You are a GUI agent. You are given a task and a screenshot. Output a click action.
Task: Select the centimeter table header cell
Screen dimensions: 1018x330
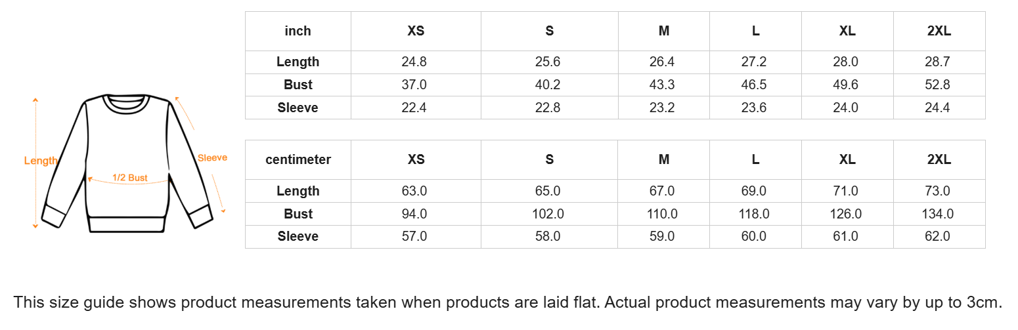click(x=298, y=159)
